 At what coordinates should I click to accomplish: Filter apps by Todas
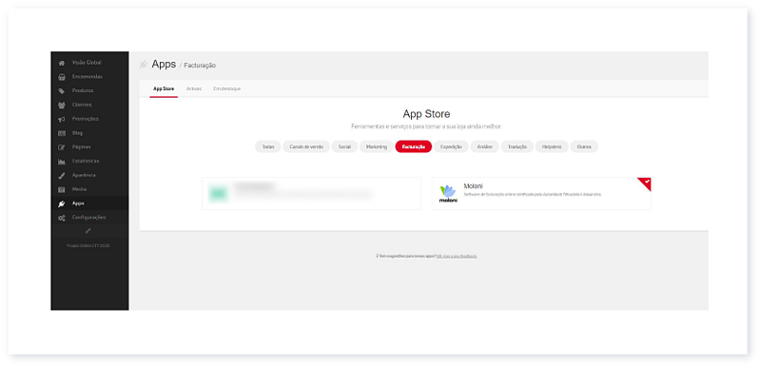point(268,146)
